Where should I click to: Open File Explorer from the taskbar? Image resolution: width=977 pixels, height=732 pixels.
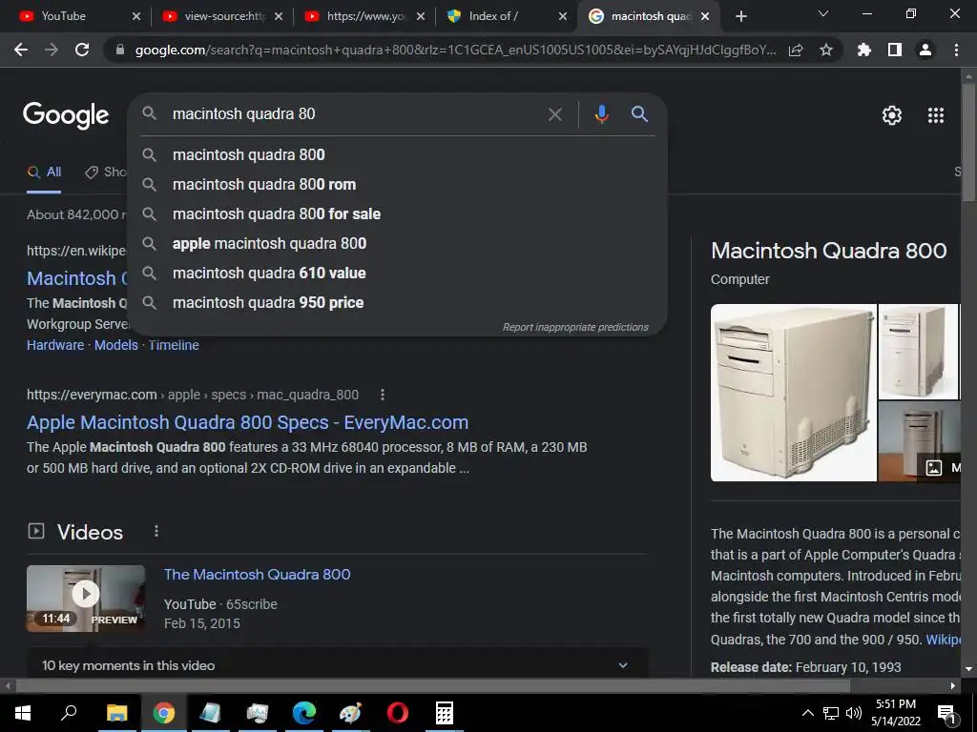[116, 712]
